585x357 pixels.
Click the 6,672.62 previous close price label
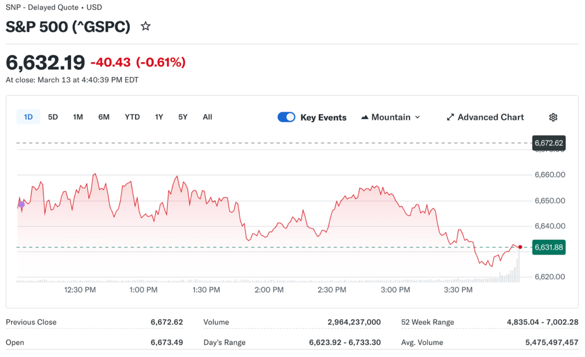pyautogui.click(x=548, y=143)
